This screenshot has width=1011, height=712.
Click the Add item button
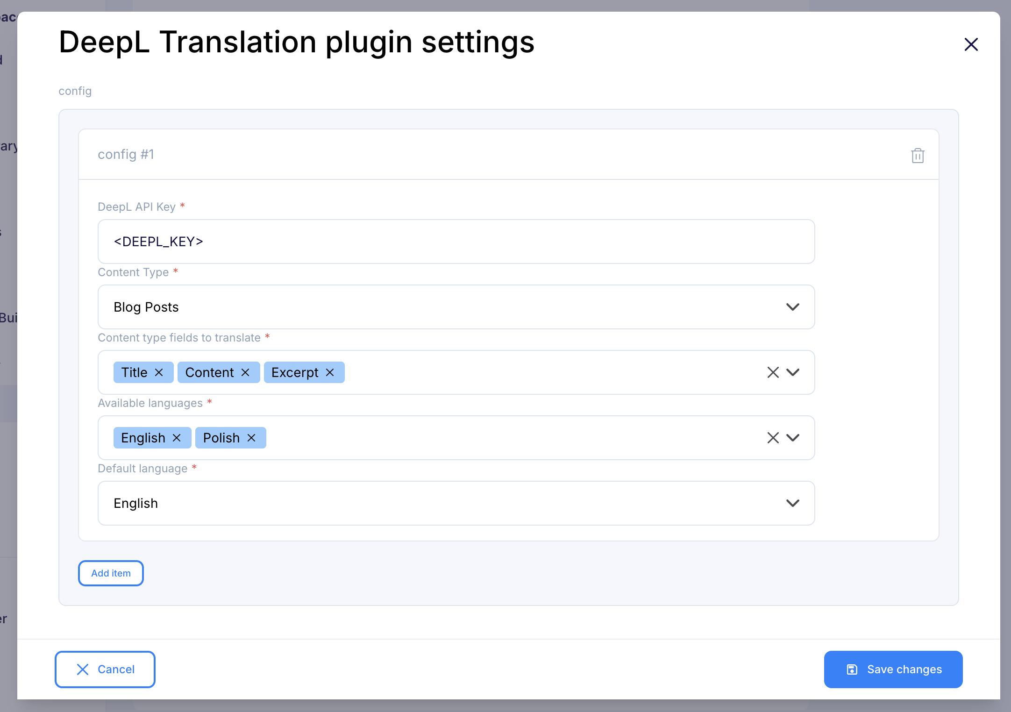(x=111, y=573)
